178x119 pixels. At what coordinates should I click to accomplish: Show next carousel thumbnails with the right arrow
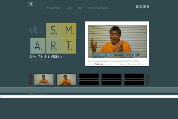(x=147, y=79)
